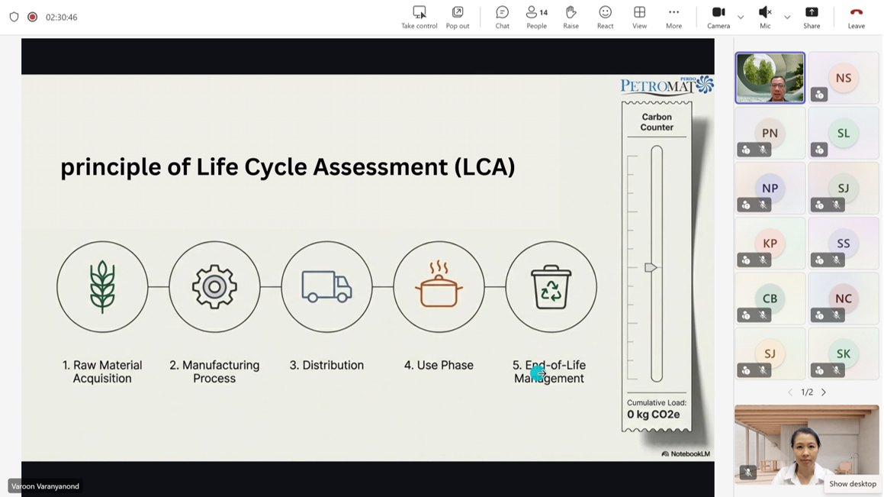The width and height of the screenshot is (884, 497).
Task: Click the Show desktop button
Action: click(x=852, y=484)
